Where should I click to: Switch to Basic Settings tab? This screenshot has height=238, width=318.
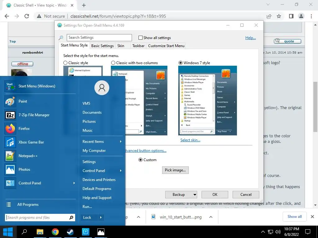[x=102, y=46]
